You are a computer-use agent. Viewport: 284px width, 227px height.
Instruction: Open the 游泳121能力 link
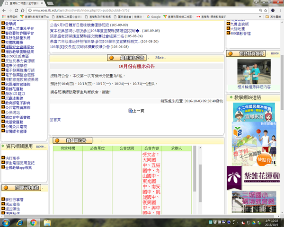point(15,94)
